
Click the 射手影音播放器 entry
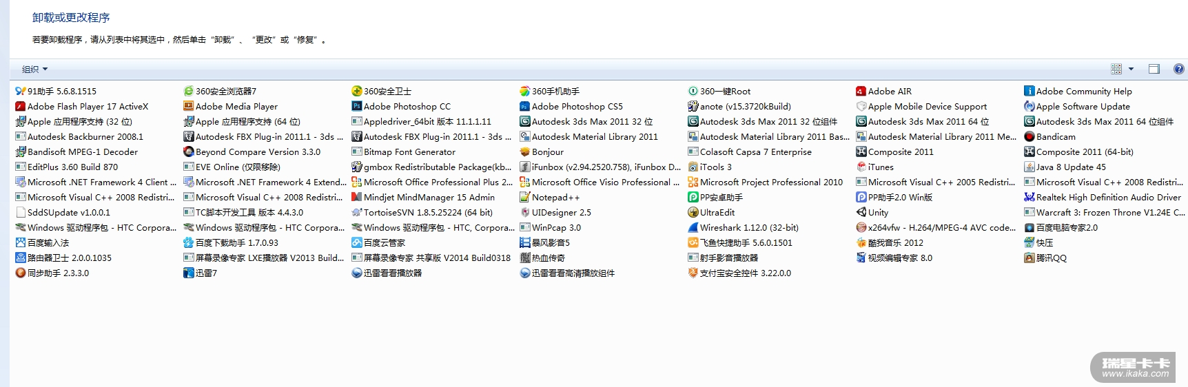tap(724, 258)
